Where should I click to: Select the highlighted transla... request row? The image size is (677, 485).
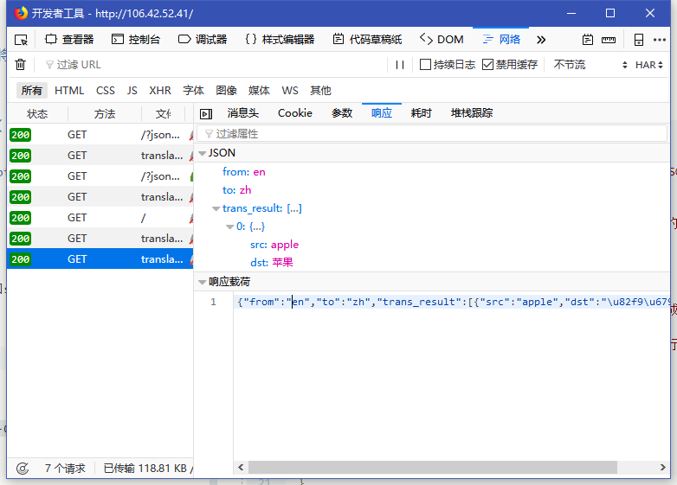[x=100, y=259]
